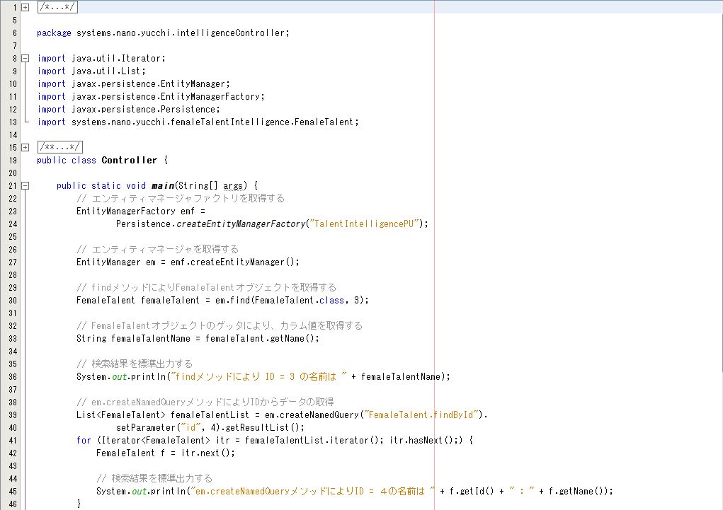Click the "FemaleTalent.findById" query string

point(421,415)
